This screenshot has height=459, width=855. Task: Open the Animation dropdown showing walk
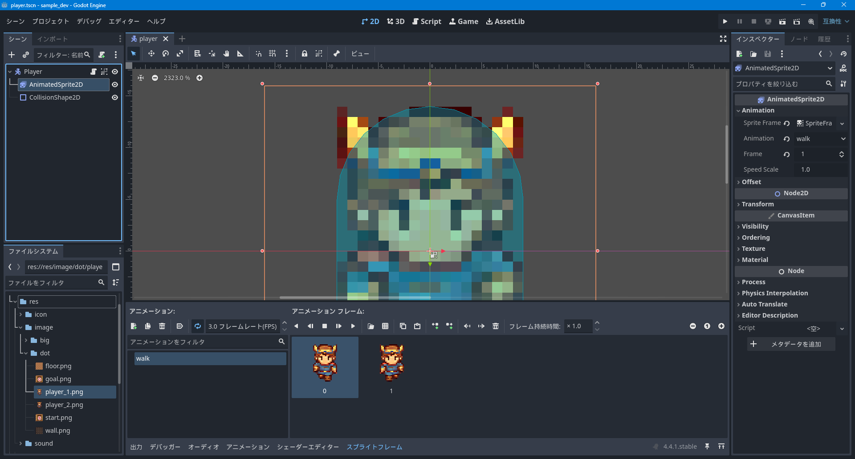click(821, 139)
